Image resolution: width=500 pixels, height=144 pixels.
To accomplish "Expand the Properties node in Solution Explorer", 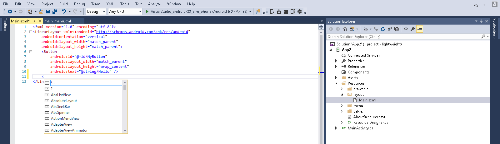I will 336,61.
